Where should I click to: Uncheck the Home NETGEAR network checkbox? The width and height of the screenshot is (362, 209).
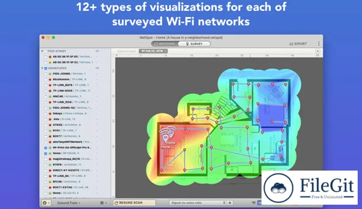pyautogui.click(x=45, y=154)
